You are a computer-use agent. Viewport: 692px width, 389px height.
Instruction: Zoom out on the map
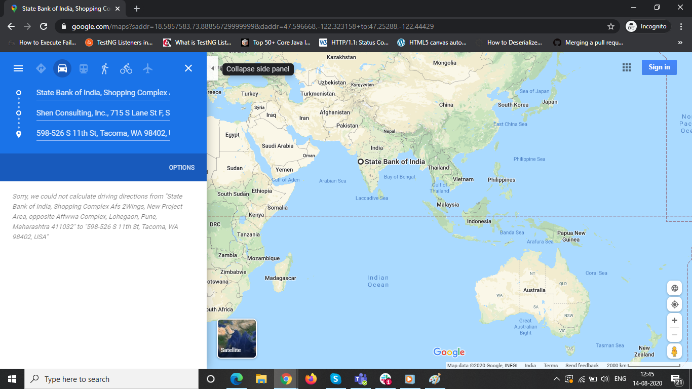point(674,334)
